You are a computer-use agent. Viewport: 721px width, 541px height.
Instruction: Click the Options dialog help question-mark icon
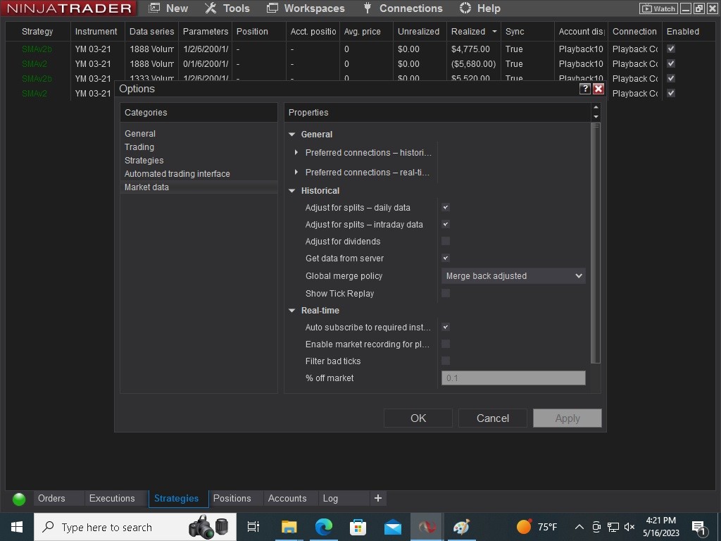point(584,89)
